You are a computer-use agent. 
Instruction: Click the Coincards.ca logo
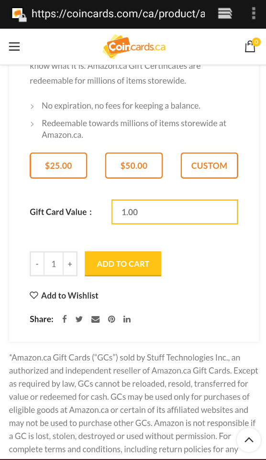point(134,46)
